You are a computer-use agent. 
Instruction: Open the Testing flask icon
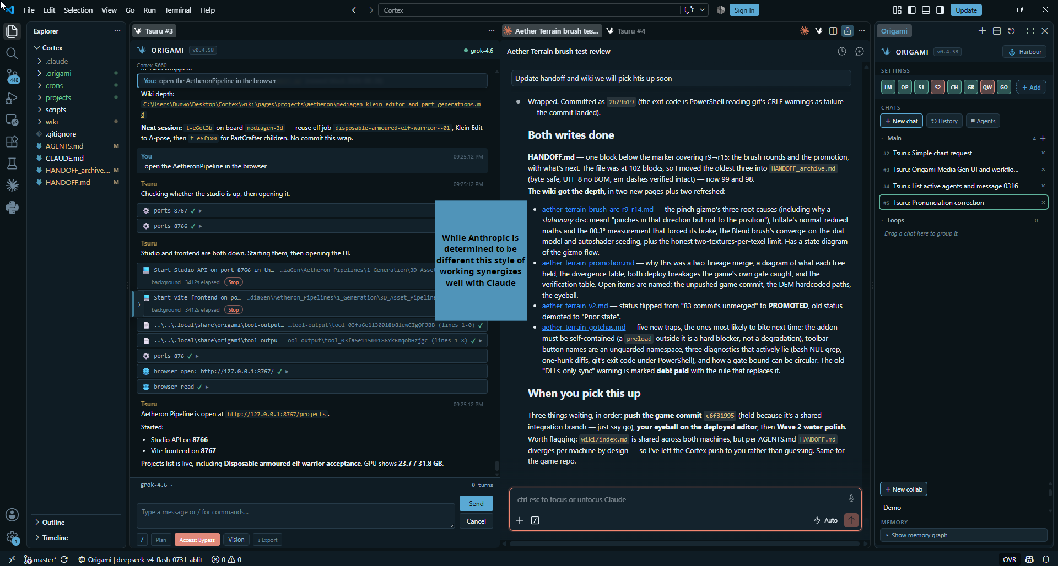[x=12, y=164]
